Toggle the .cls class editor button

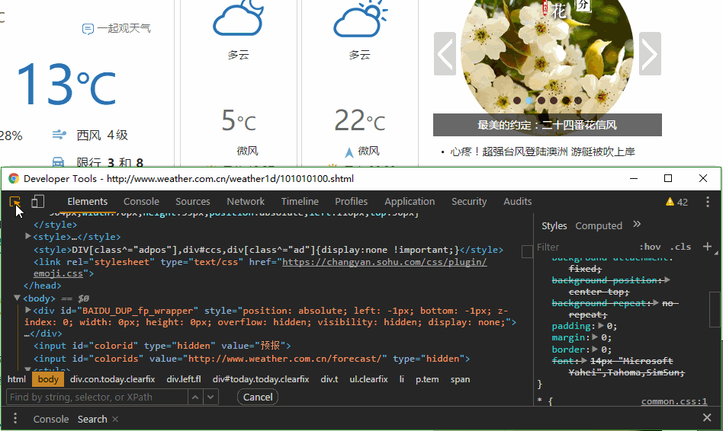680,247
